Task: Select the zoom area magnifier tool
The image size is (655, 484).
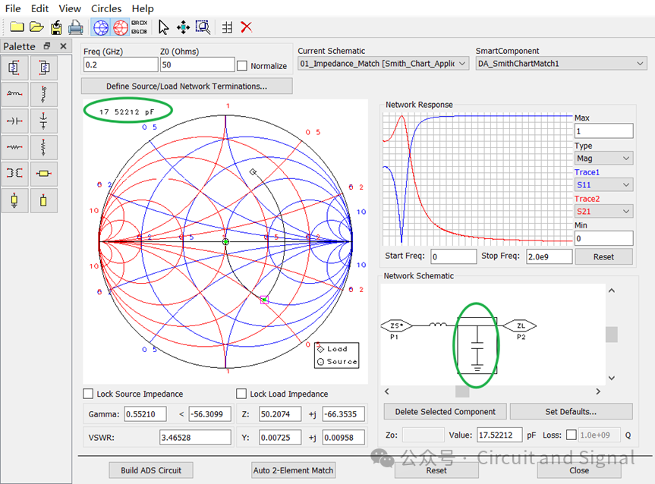Action: (x=203, y=27)
